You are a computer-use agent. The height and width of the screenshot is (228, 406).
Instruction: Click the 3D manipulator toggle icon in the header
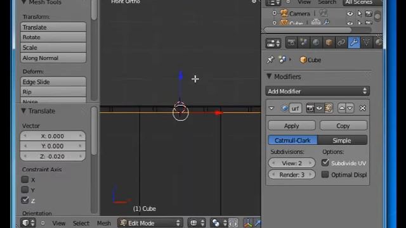pos(248,223)
